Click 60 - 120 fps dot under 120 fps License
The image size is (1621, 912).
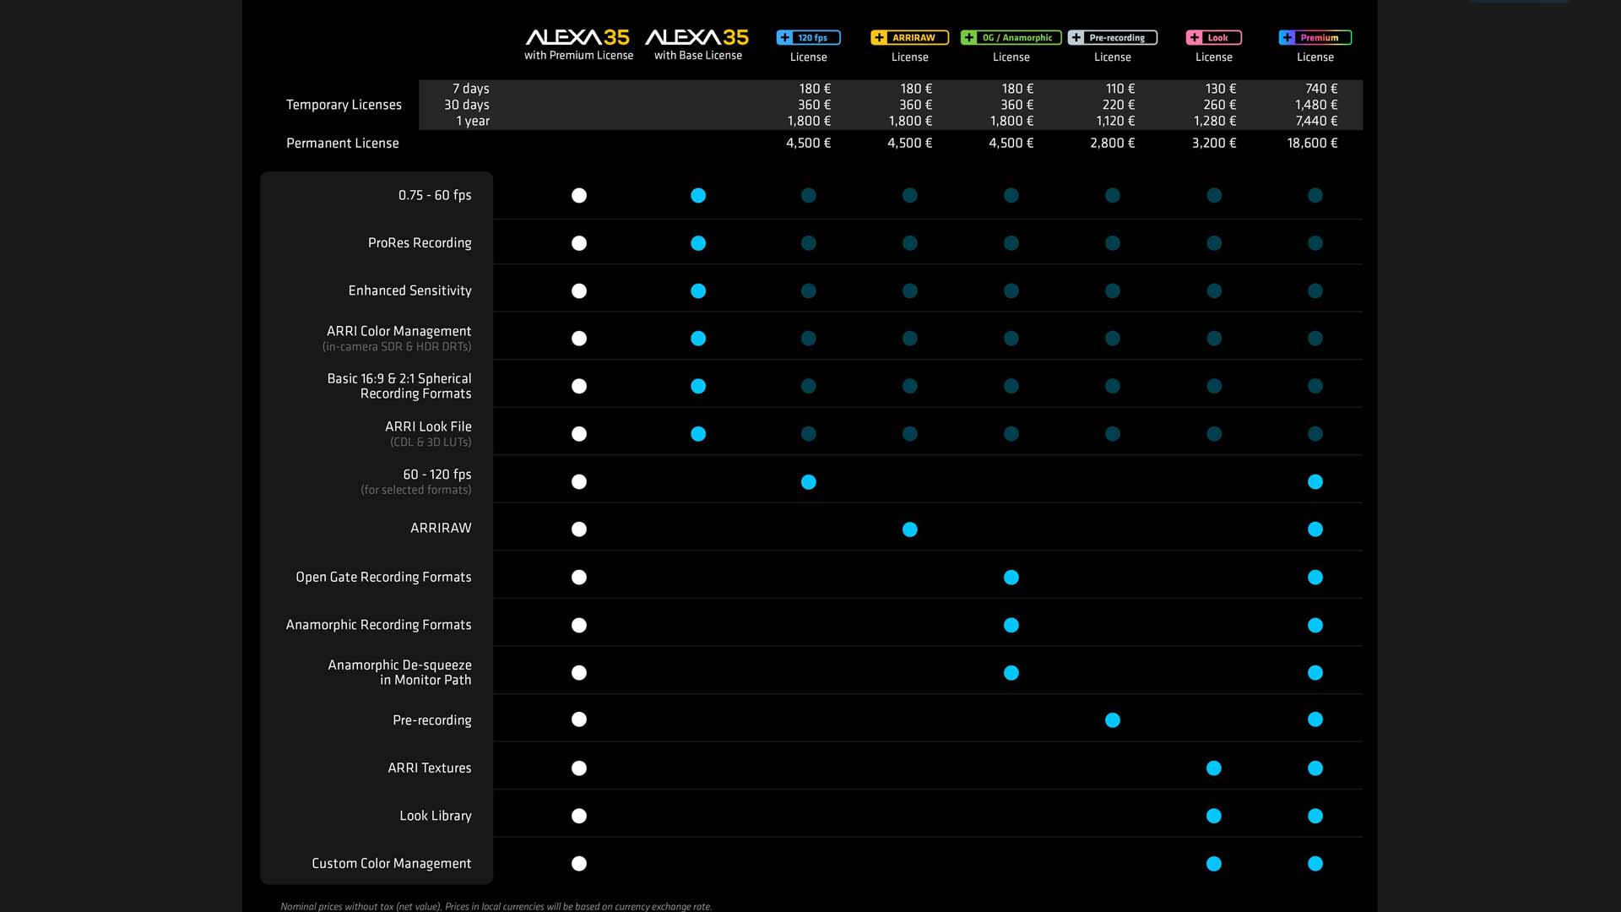808,482
